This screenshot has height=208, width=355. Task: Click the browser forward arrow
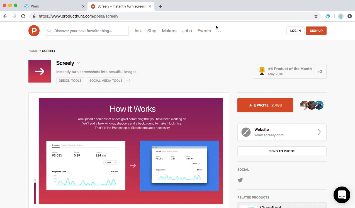14,16
